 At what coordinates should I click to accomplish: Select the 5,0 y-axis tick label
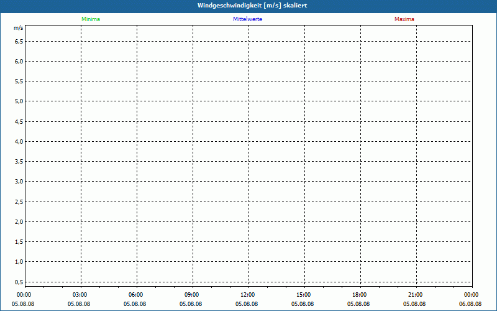click(19, 101)
